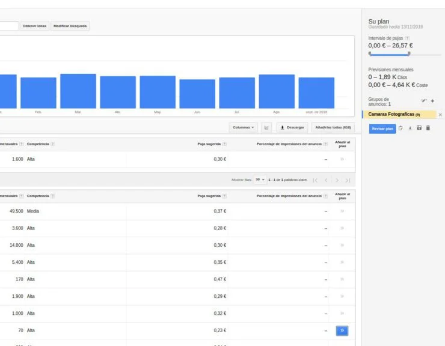This screenshot has width=445, height=346.
Task: Click Obtener ideas button
Action: pos(34,26)
